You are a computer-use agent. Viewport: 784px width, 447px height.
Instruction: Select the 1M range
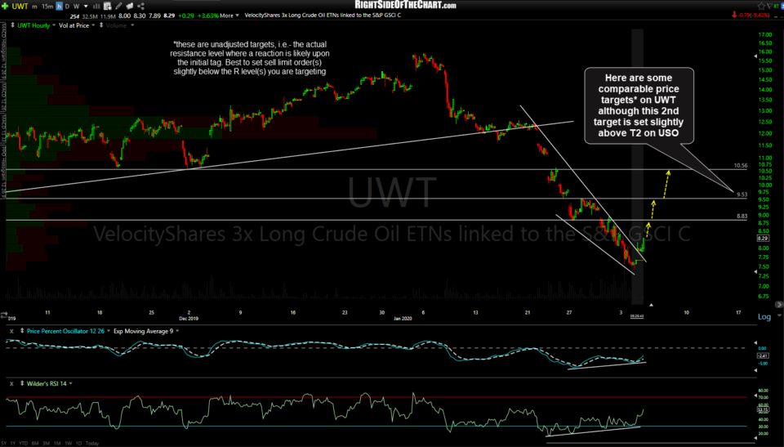click(x=57, y=443)
